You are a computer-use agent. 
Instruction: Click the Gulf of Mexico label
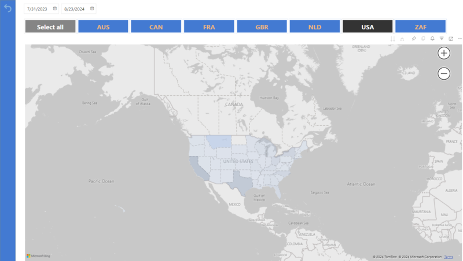259,197
